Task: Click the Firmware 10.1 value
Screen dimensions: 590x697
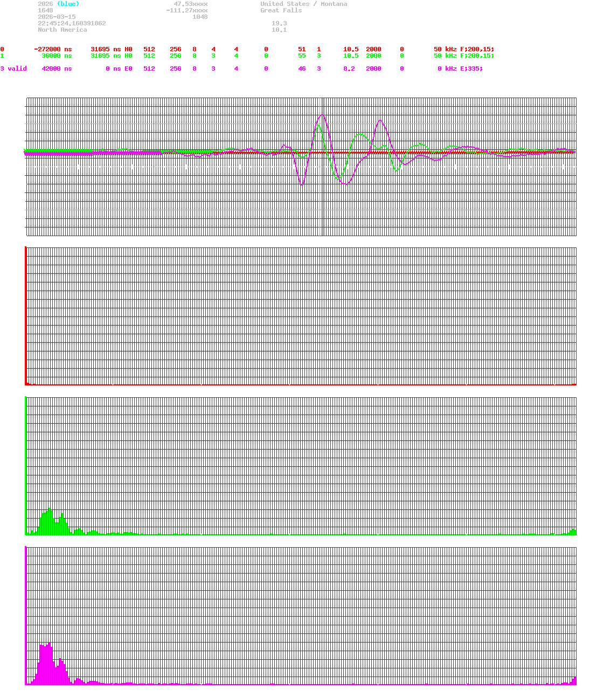Action: [x=280, y=30]
